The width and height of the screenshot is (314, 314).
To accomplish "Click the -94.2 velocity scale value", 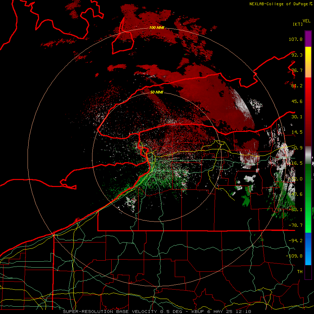I will click(x=296, y=241).
